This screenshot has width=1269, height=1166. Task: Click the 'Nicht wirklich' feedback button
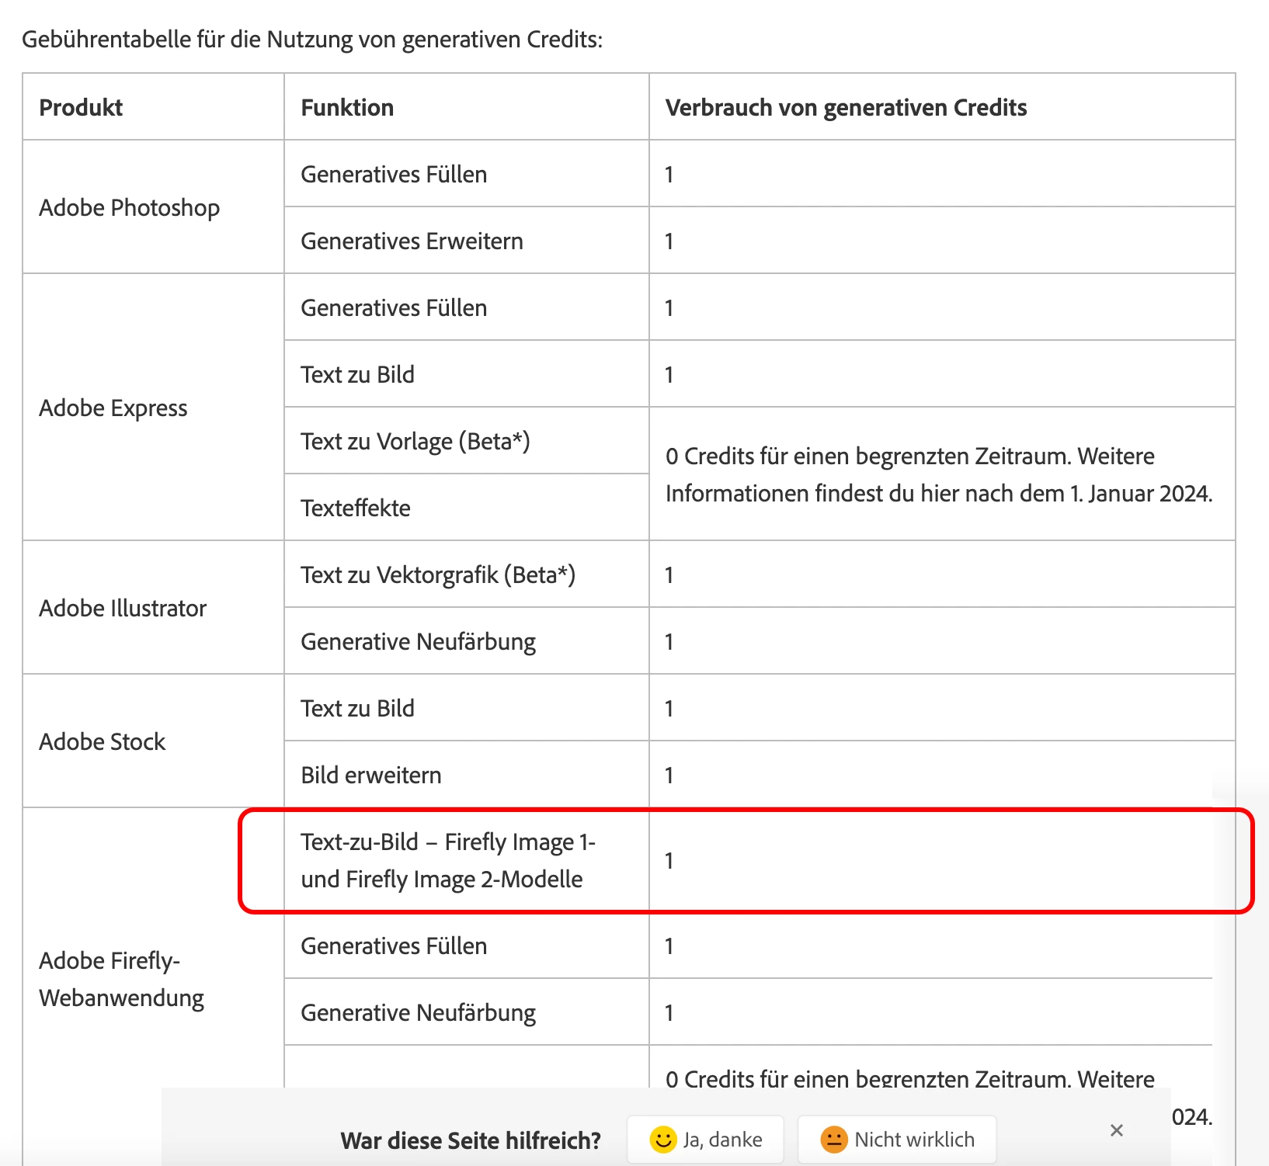coord(897,1139)
